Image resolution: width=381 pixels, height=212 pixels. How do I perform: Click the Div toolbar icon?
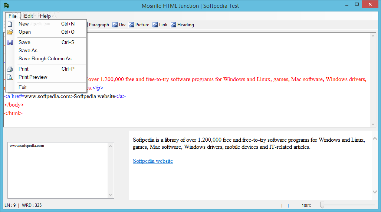coord(115,25)
